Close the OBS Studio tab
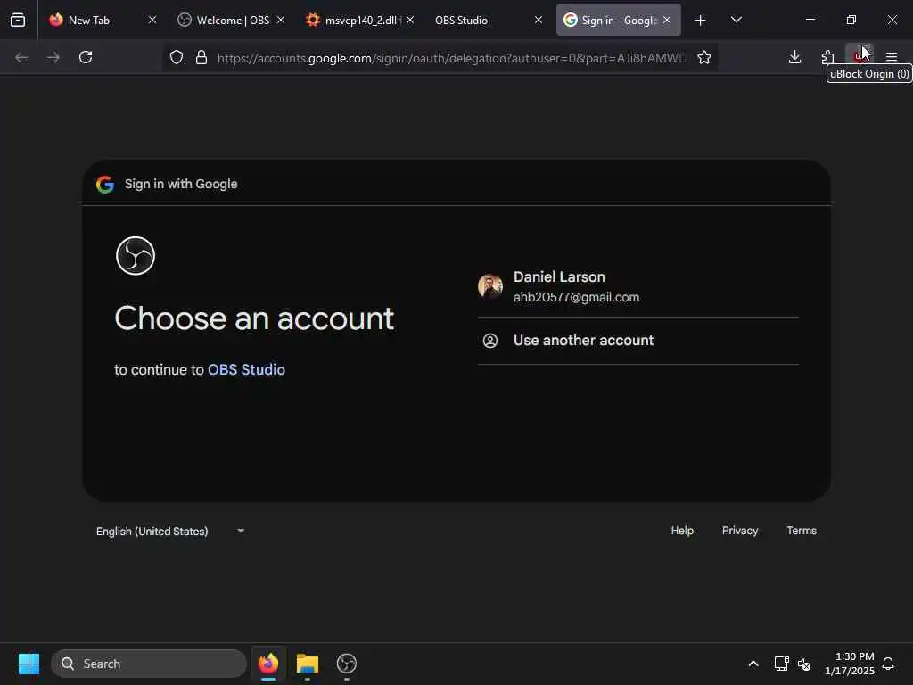The height and width of the screenshot is (685, 913). [x=539, y=20]
